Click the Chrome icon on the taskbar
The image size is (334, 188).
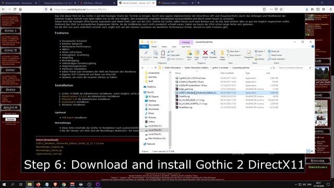64,184
